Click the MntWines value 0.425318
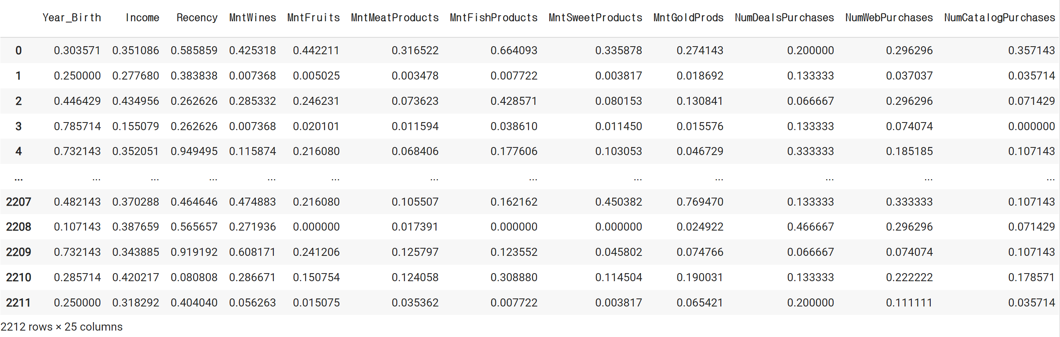The image size is (1060, 337). coord(252,50)
